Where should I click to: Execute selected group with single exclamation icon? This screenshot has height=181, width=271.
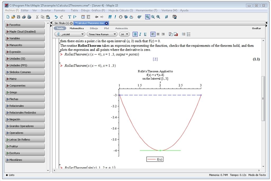(x=115, y=17)
